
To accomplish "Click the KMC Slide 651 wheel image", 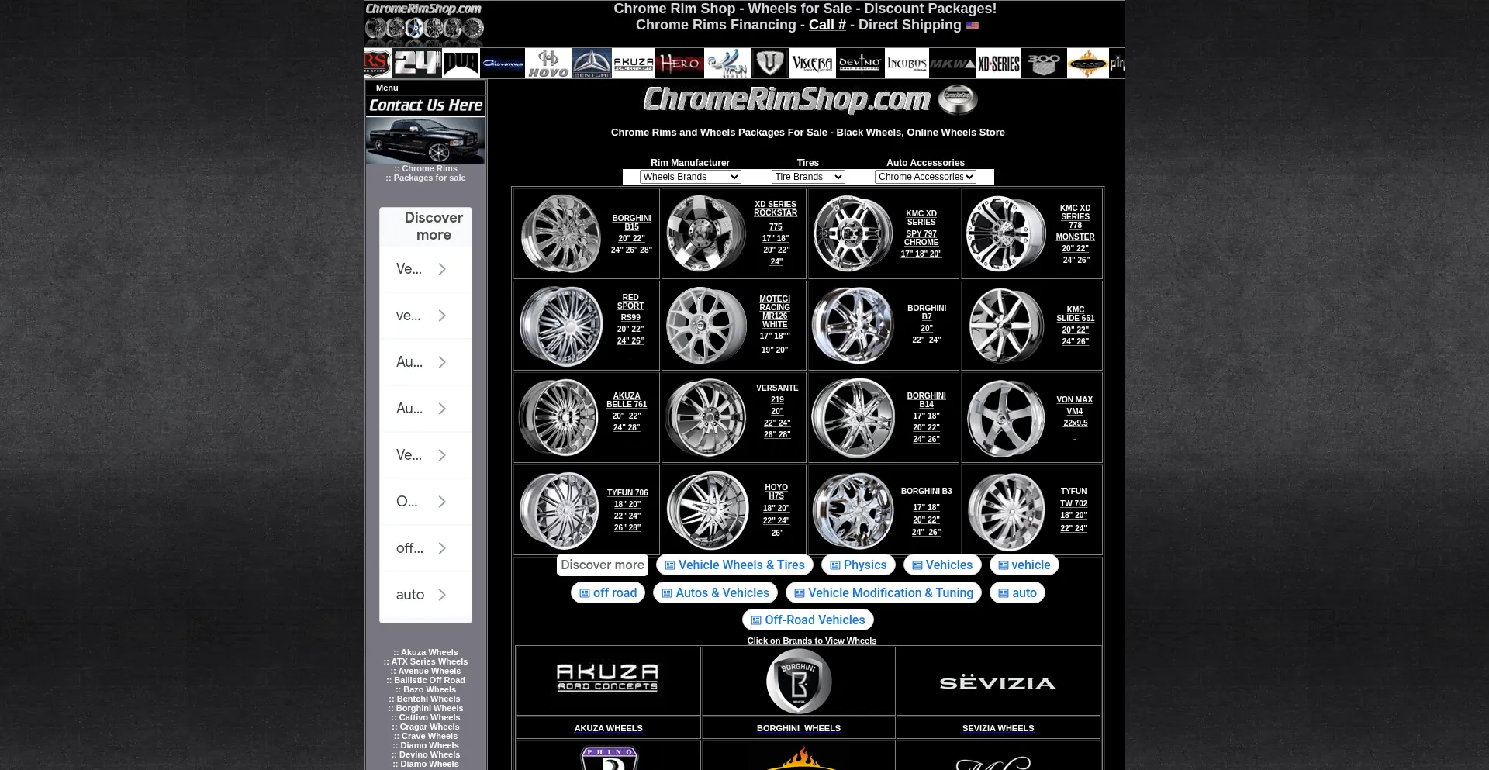I will (x=1006, y=326).
